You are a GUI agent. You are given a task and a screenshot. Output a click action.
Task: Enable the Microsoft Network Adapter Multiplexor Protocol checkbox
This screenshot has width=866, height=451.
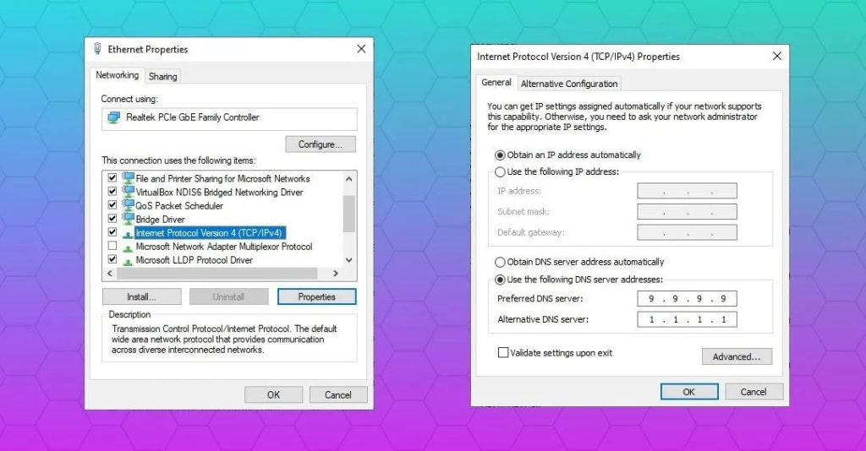112,246
